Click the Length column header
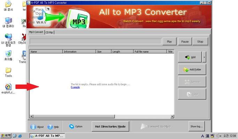This screenshot has width=238, height=139. tap(122, 52)
